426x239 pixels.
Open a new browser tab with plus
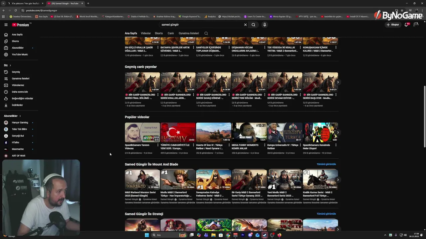coord(88,3)
